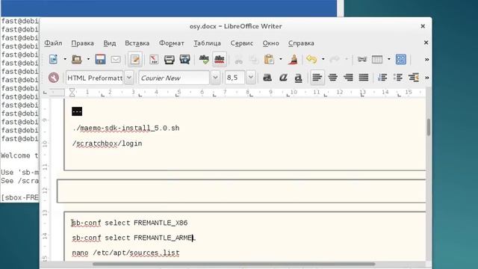Open the Styles and Formatting icon
Image resolution: width=478 pixels, height=269 pixels.
[54, 78]
